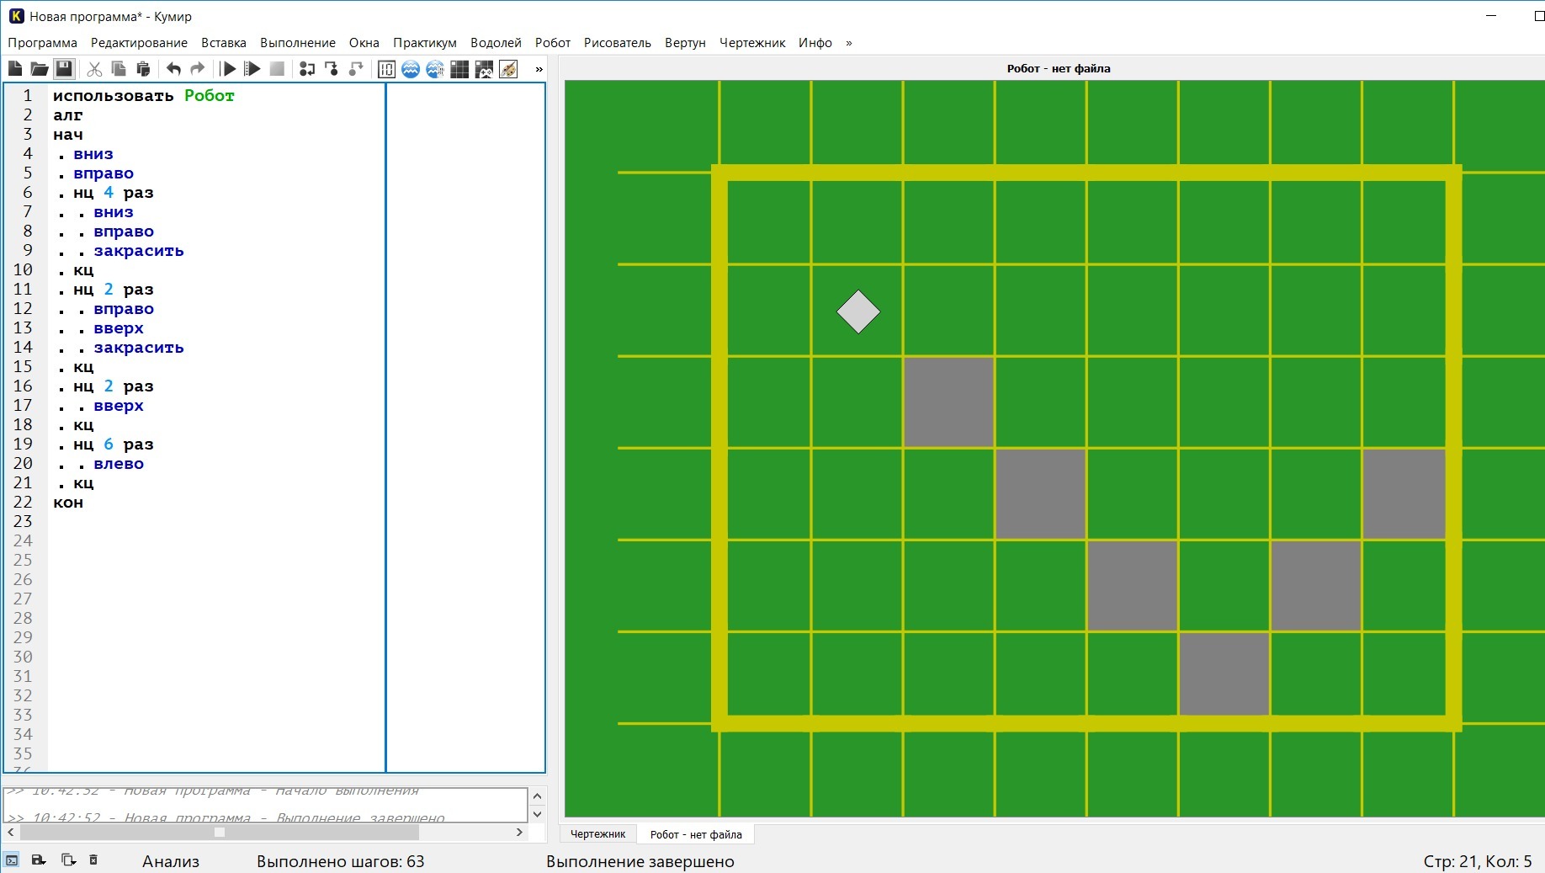Toggle the console panel button in status bar

coord(12,860)
